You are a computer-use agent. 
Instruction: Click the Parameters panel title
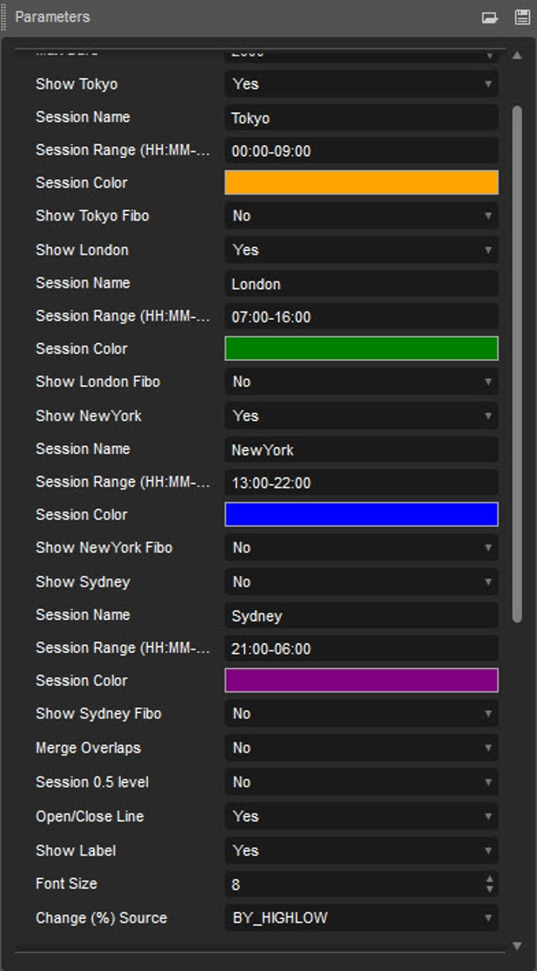[x=53, y=17]
